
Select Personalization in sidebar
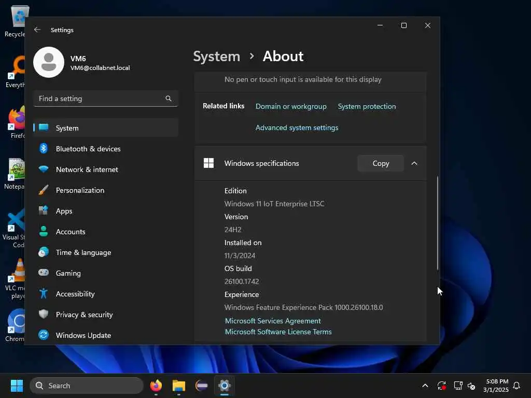click(106, 190)
